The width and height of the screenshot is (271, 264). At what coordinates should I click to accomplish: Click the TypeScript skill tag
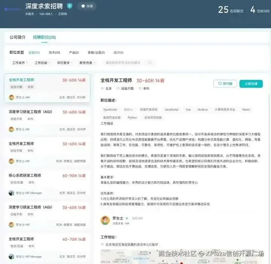coord(110,110)
